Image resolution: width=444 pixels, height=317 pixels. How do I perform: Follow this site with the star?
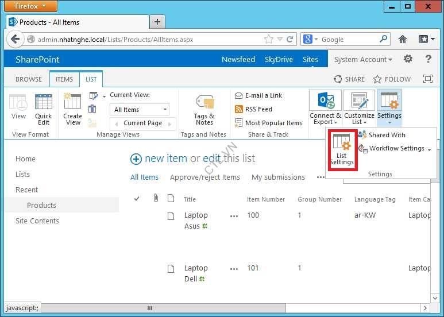click(x=392, y=79)
